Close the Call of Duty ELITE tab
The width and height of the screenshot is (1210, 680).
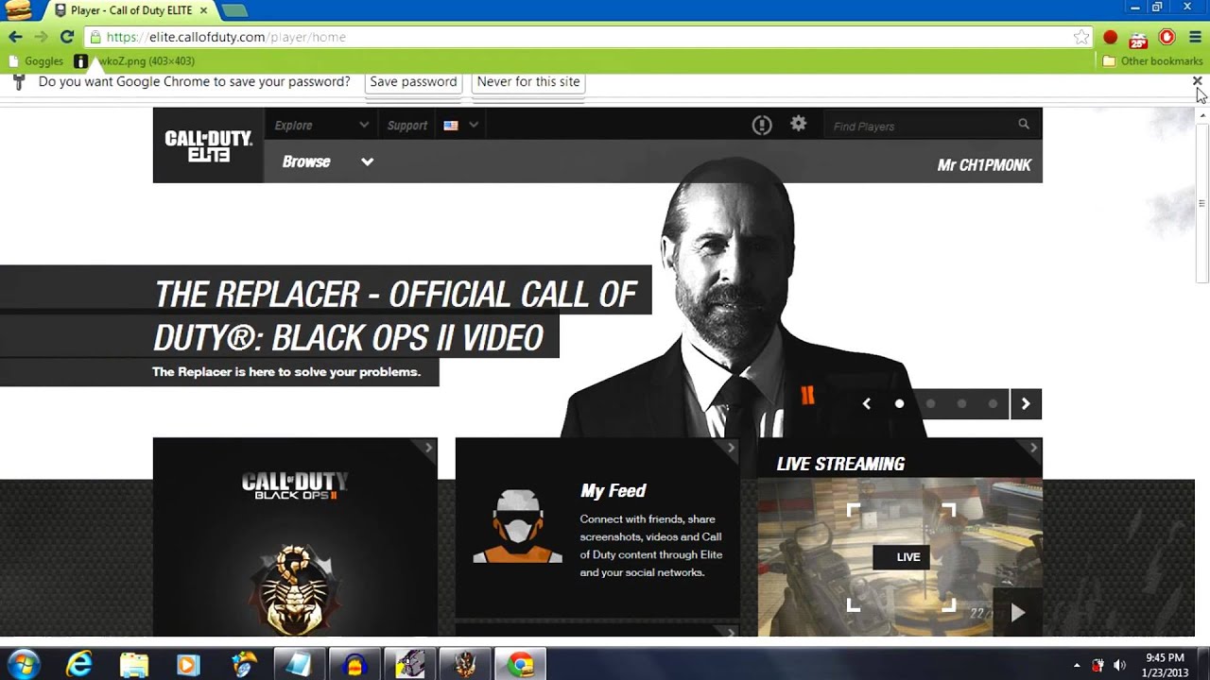pyautogui.click(x=203, y=10)
